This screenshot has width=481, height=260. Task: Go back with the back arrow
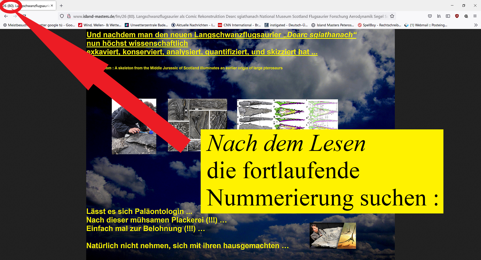pyautogui.click(x=6, y=16)
